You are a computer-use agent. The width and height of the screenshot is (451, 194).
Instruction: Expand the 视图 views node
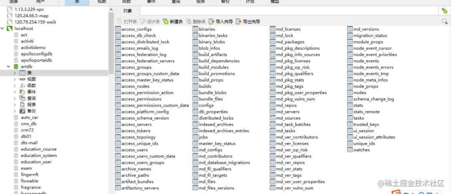click(15, 79)
